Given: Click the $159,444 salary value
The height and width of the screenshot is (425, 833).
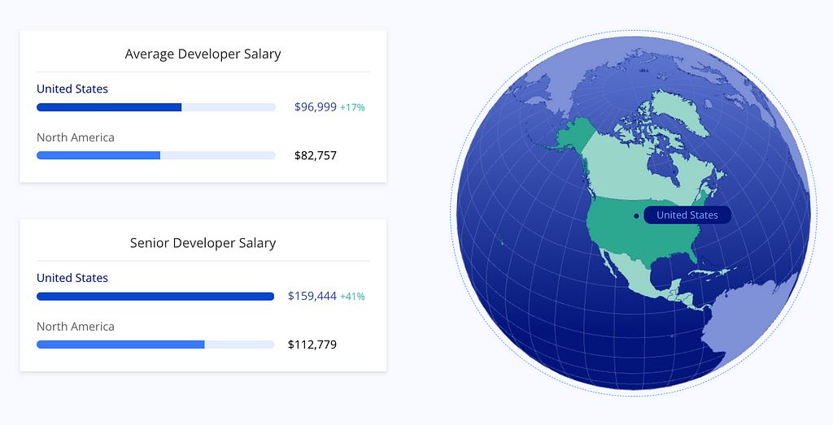Looking at the screenshot, I should 312,296.
